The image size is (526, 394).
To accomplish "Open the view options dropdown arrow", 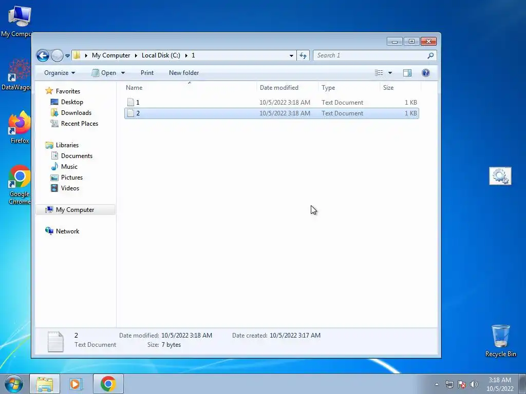I will coord(390,73).
